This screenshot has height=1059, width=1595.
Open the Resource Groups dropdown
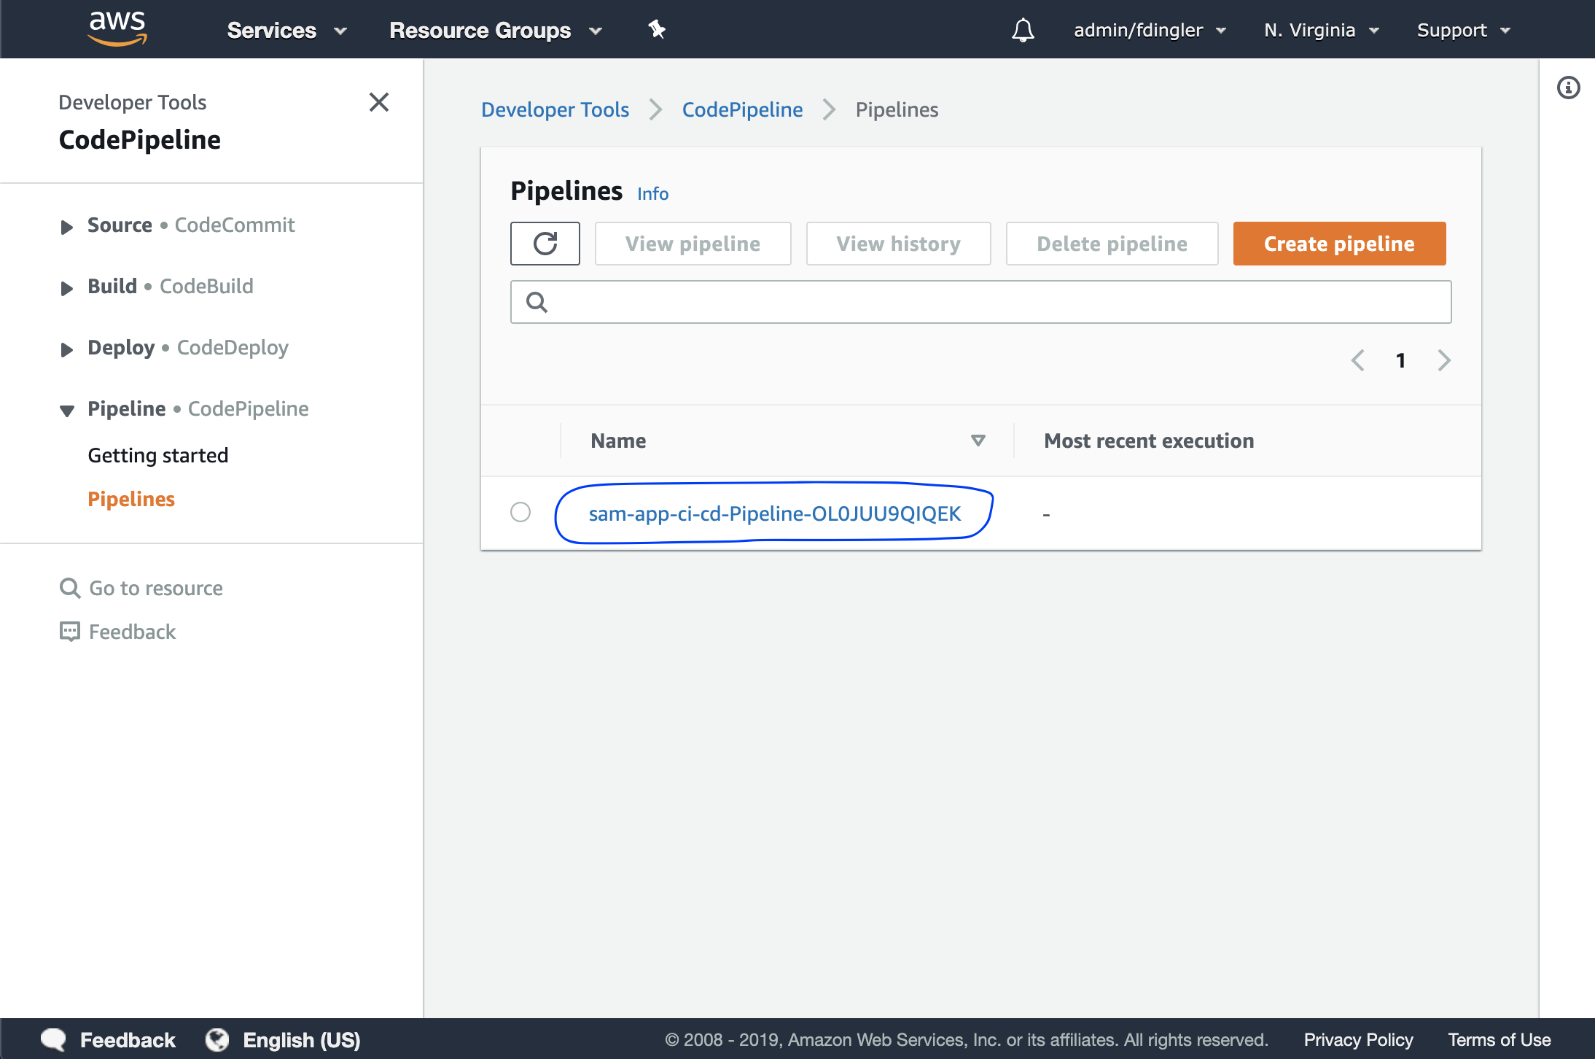(x=496, y=30)
